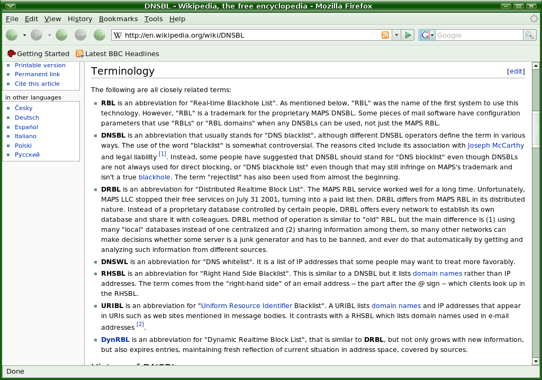Follow the DynRBL link
The image size is (542, 380).
[x=115, y=340]
